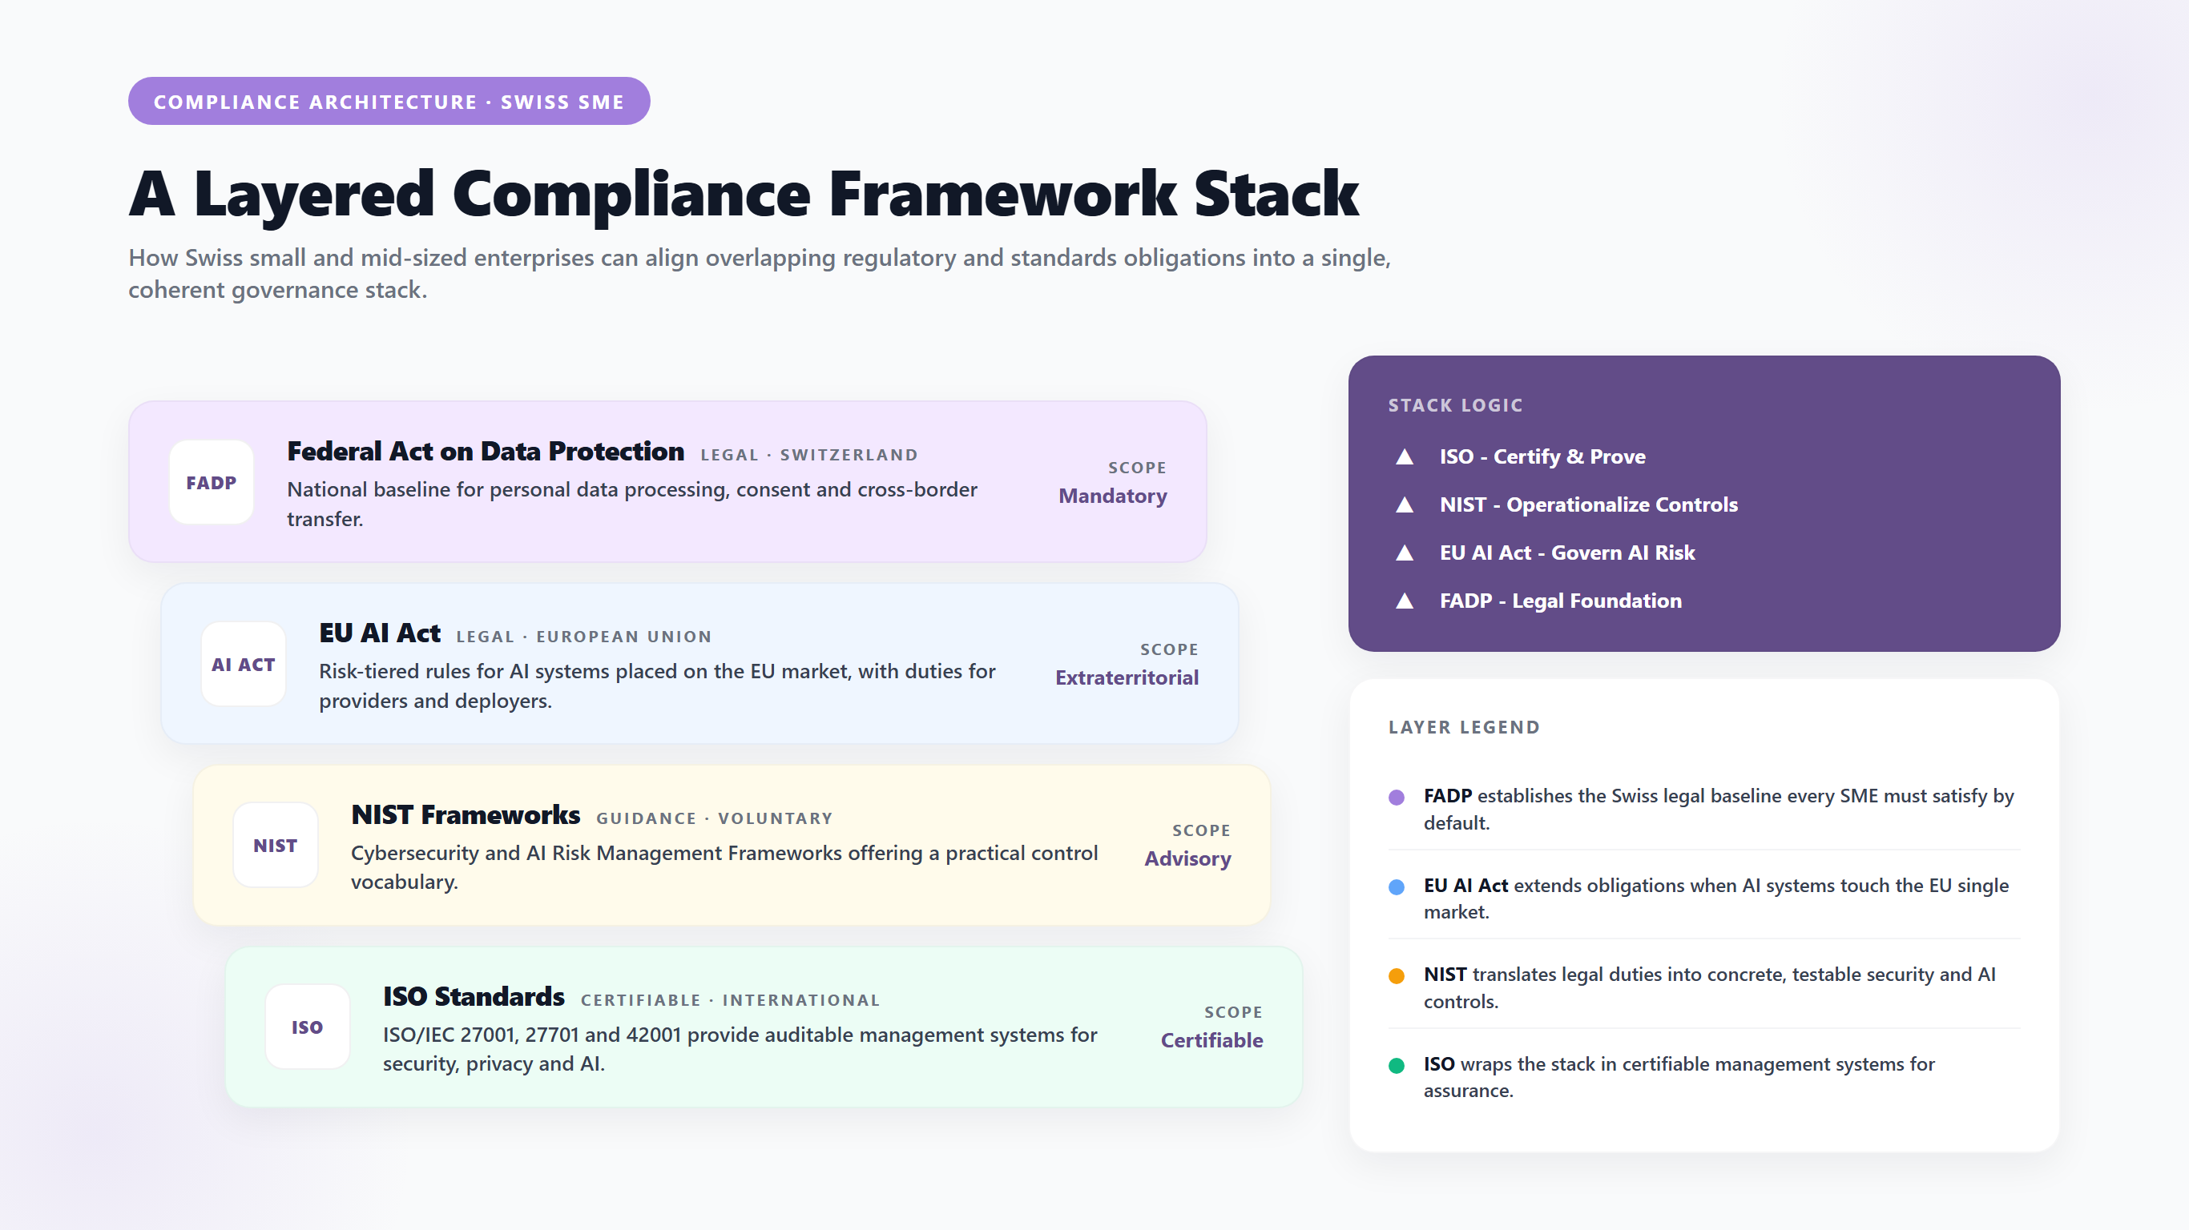Click the legend sentence starting 'EU AI Act extends'
The height and width of the screenshot is (1230, 2189).
tap(1716, 898)
